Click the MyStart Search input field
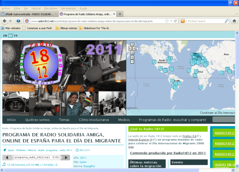The height and width of the screenshot is (172, 239). [x=204, y=21]
